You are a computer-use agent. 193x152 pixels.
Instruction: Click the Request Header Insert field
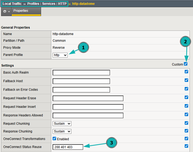coord(88,107)
